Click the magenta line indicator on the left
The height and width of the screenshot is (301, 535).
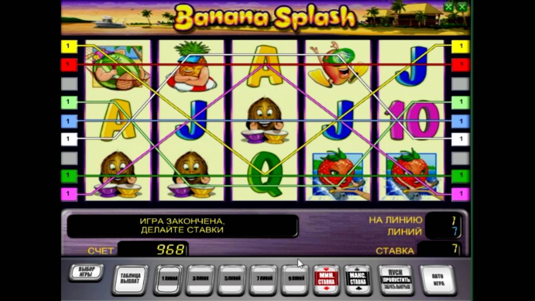[x=69, y=194]
